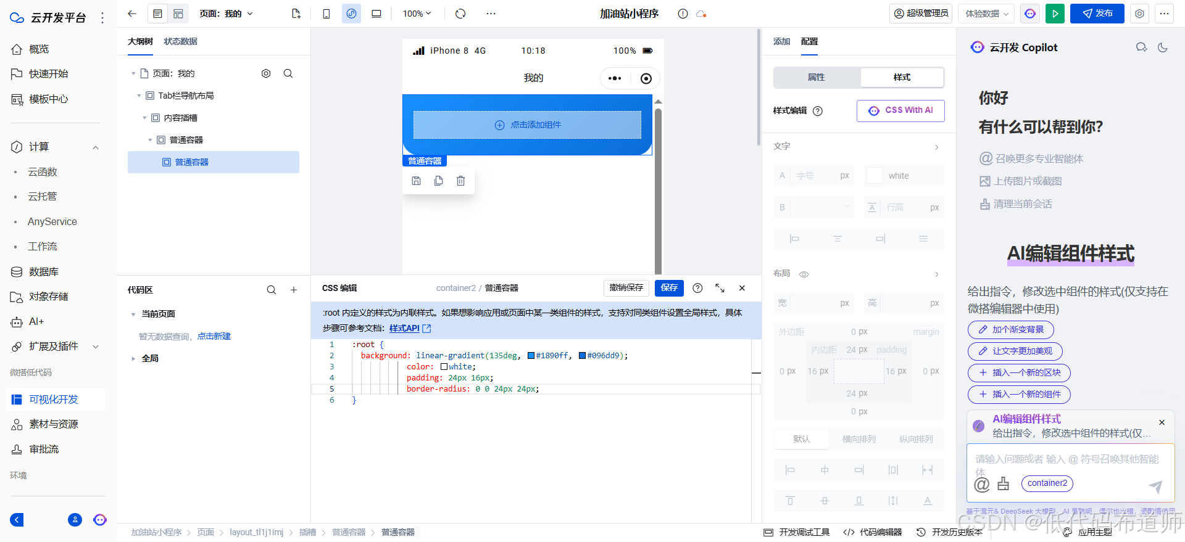The height and width of the screenshot is (542, 1185).
Task: Open the outline tree panel icon
Action: tap(157, 14)
